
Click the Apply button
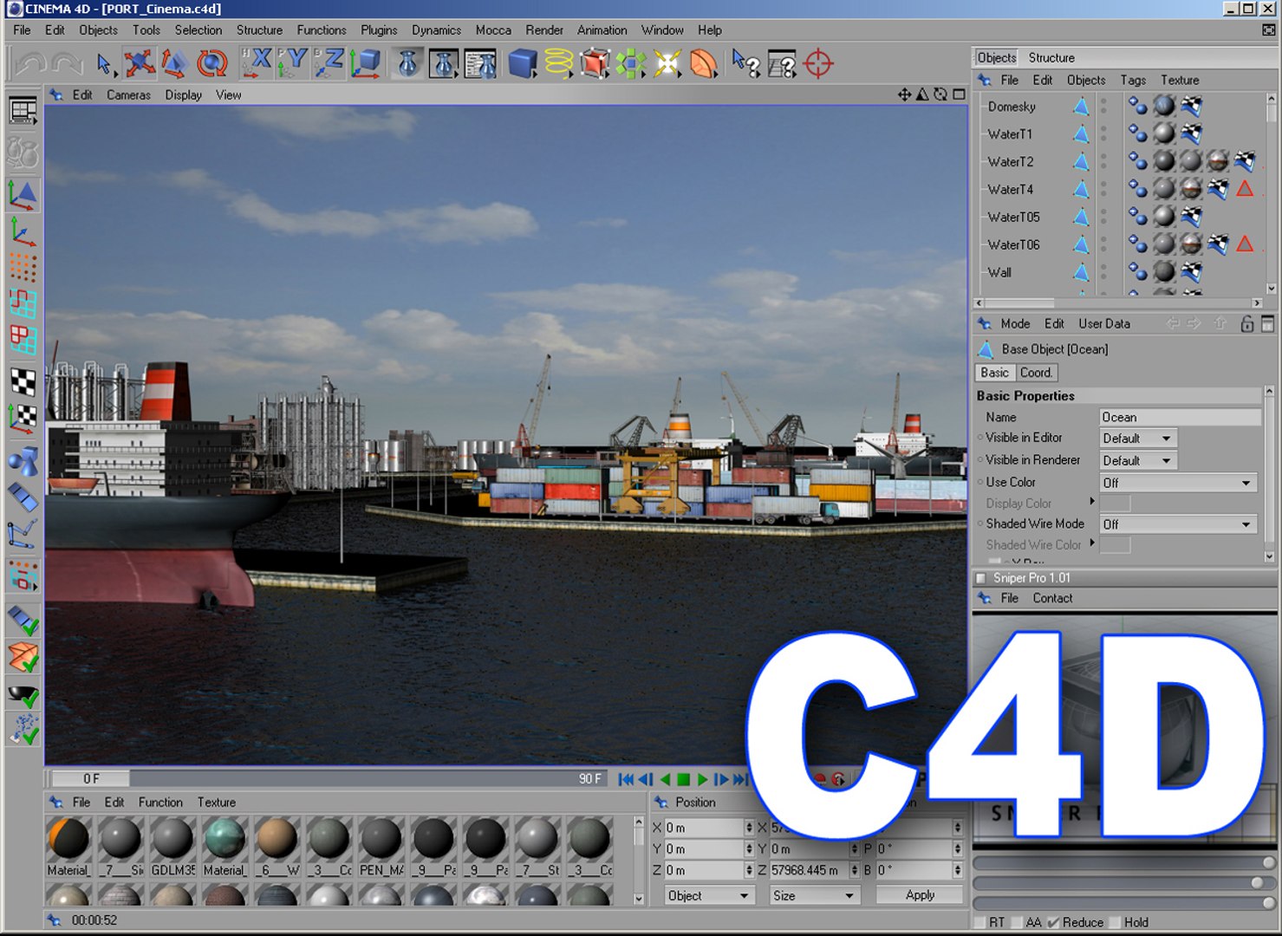[920, 895]
